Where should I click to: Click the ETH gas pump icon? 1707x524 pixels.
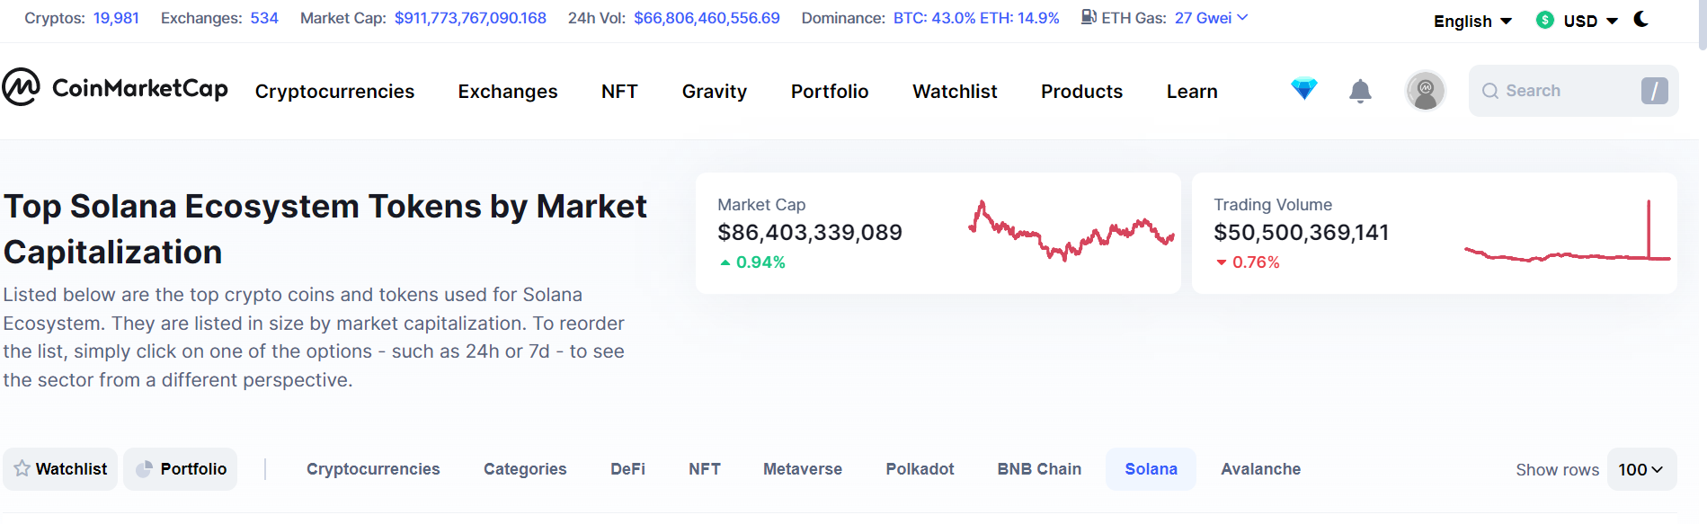[1088, 17]
